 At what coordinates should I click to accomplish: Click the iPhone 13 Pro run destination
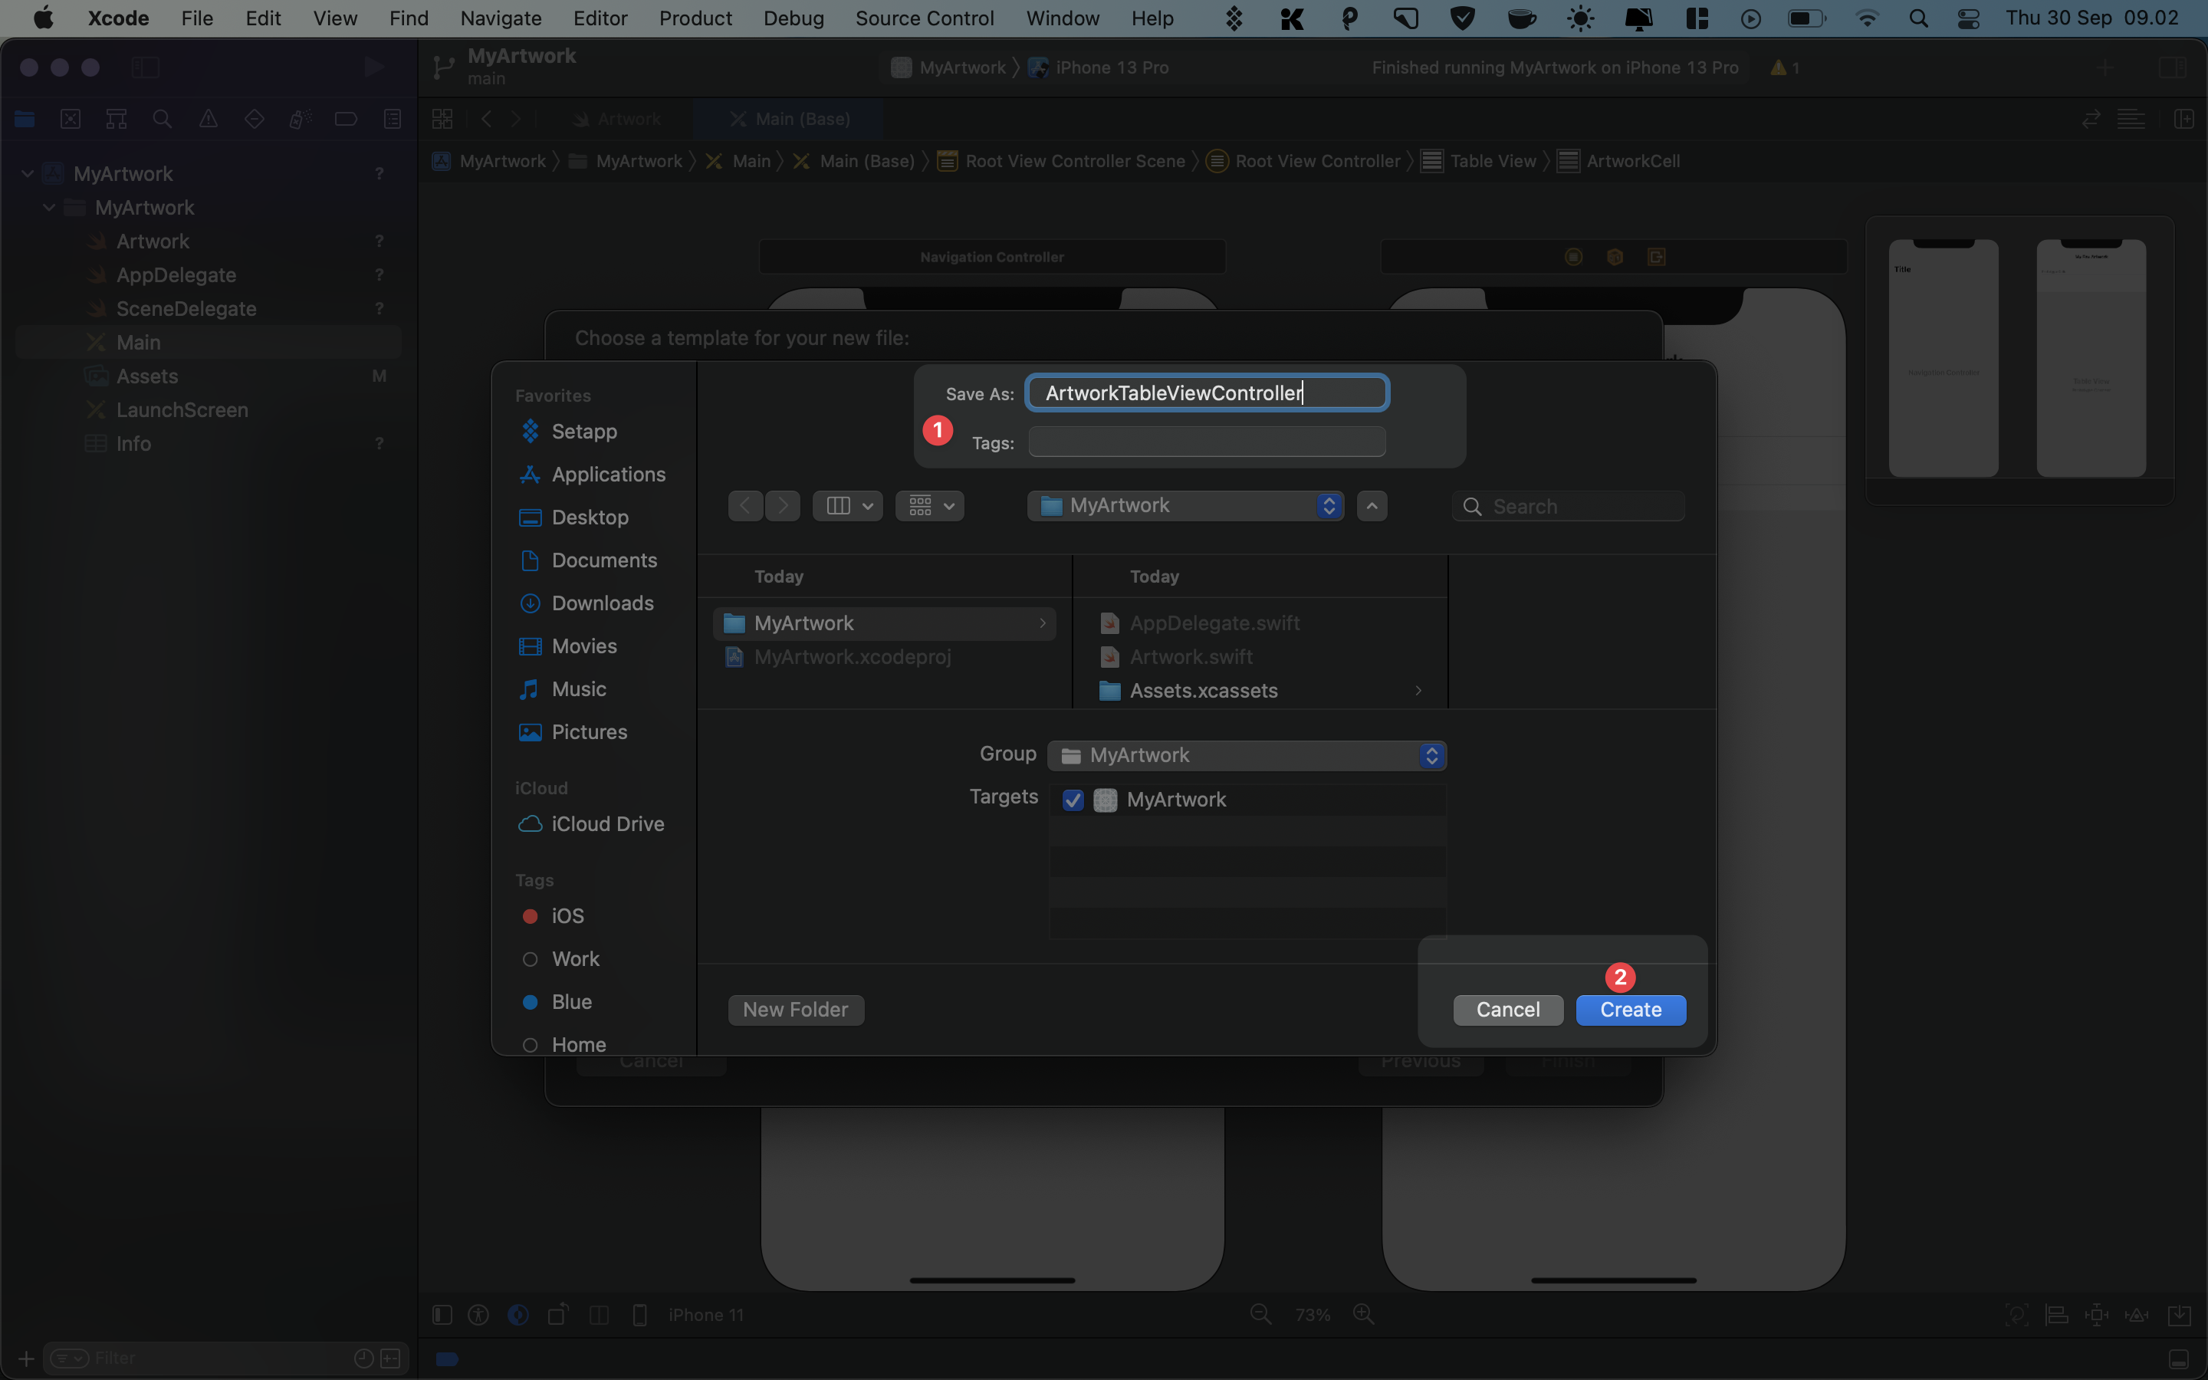tap(1099, 67)
